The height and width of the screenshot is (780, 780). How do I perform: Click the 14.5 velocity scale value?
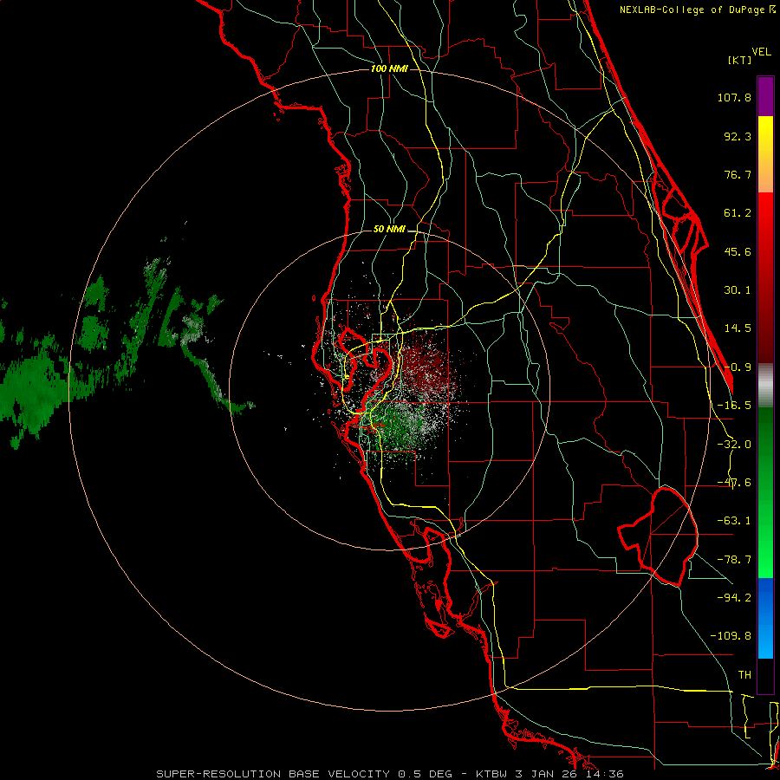(738, 328)
